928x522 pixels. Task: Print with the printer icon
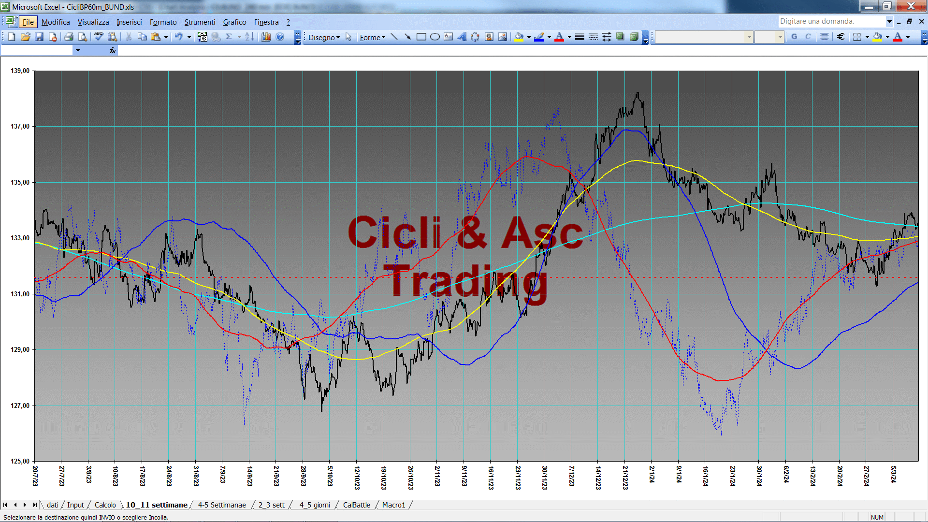pyautogui.click(x=69, y=37)
